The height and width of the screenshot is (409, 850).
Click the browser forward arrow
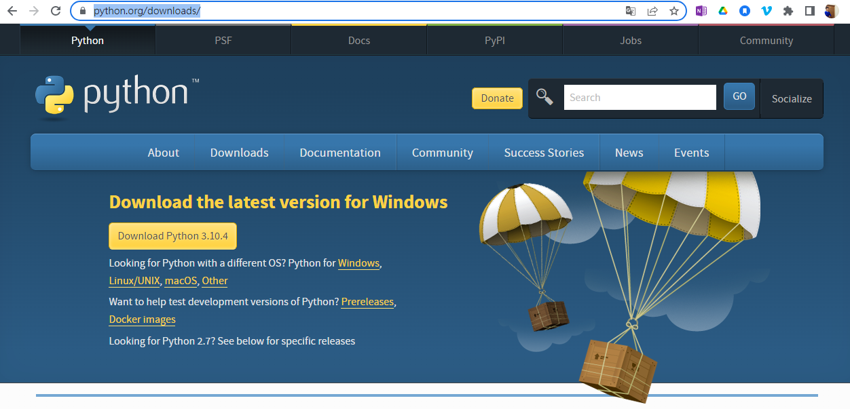(34, 11)
